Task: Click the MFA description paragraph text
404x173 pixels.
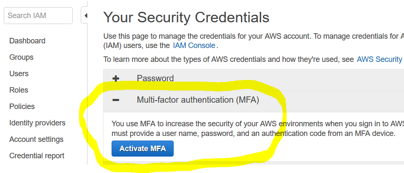Action: pos(254,128)
